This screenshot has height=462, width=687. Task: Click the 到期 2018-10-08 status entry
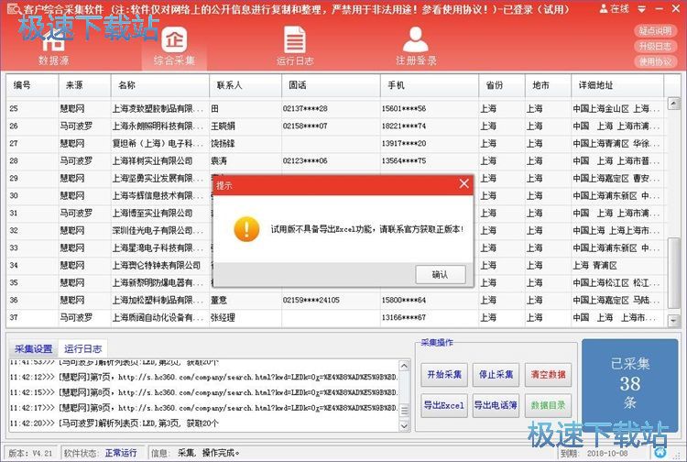point(594,453)
